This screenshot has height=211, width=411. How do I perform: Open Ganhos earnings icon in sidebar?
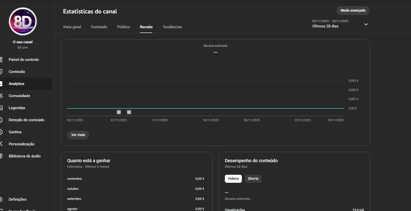(1, 132)
